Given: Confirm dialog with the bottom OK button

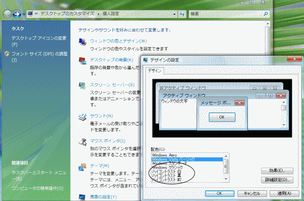Looking at the screenshot, I should tap(219, 193).
